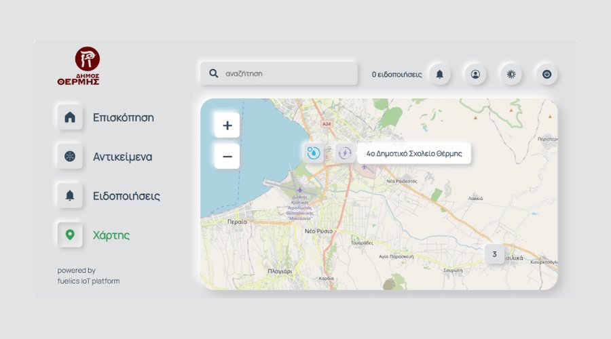Toggle the light/dark theme sun icon
Image resolution: width=611 pixels, height=339 pixels.
click(x=511, y=74)
